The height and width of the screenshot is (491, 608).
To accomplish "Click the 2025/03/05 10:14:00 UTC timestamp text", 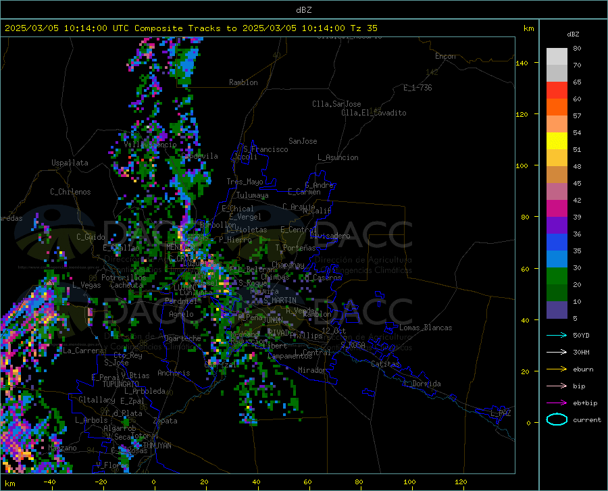I will click(67, 28).
